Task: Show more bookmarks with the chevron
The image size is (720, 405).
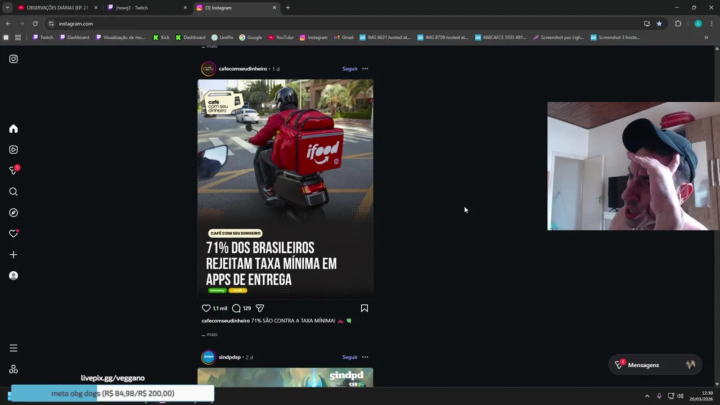Action: (x=706, y=38)
